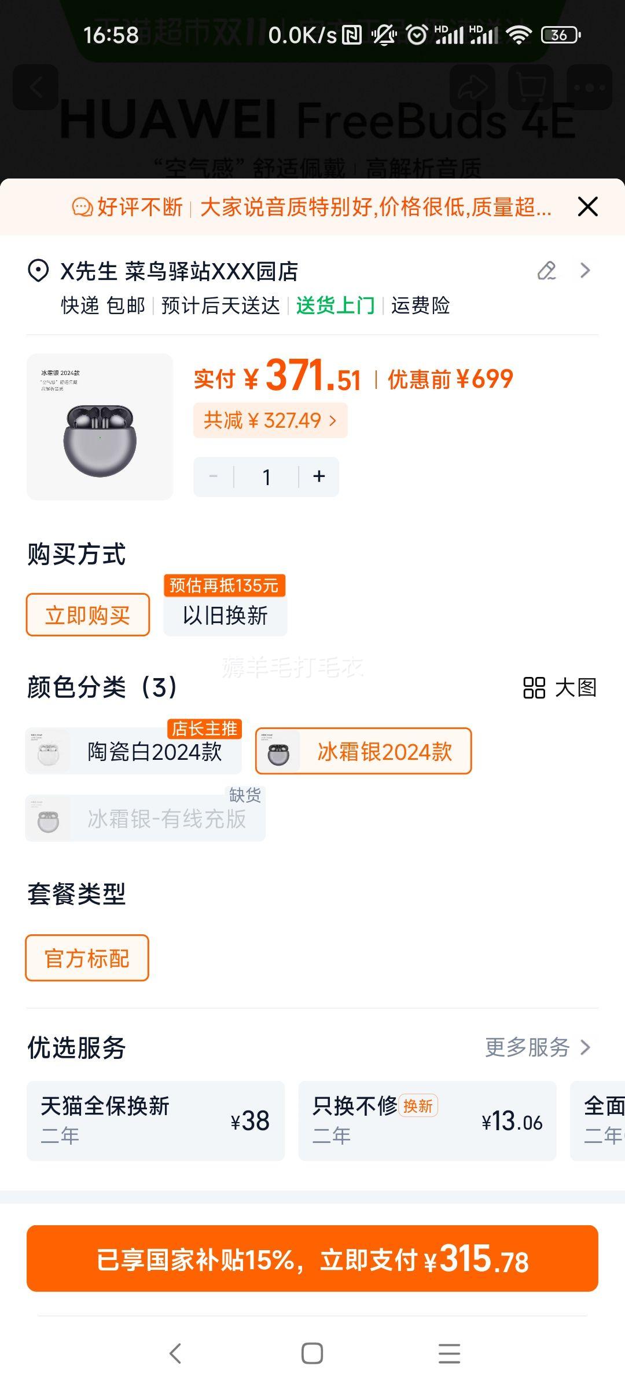
Task: Expand the 共减 ¥327.49 discount details
Action: click(x=270, y=420)
